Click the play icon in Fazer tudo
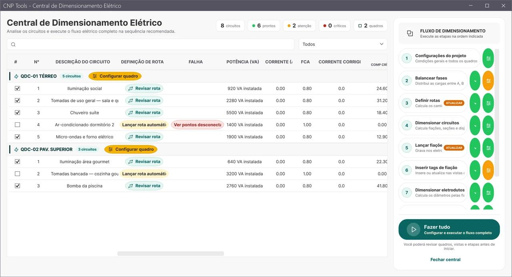This screenshot has height=277, width=512. [x=413, y=229]
